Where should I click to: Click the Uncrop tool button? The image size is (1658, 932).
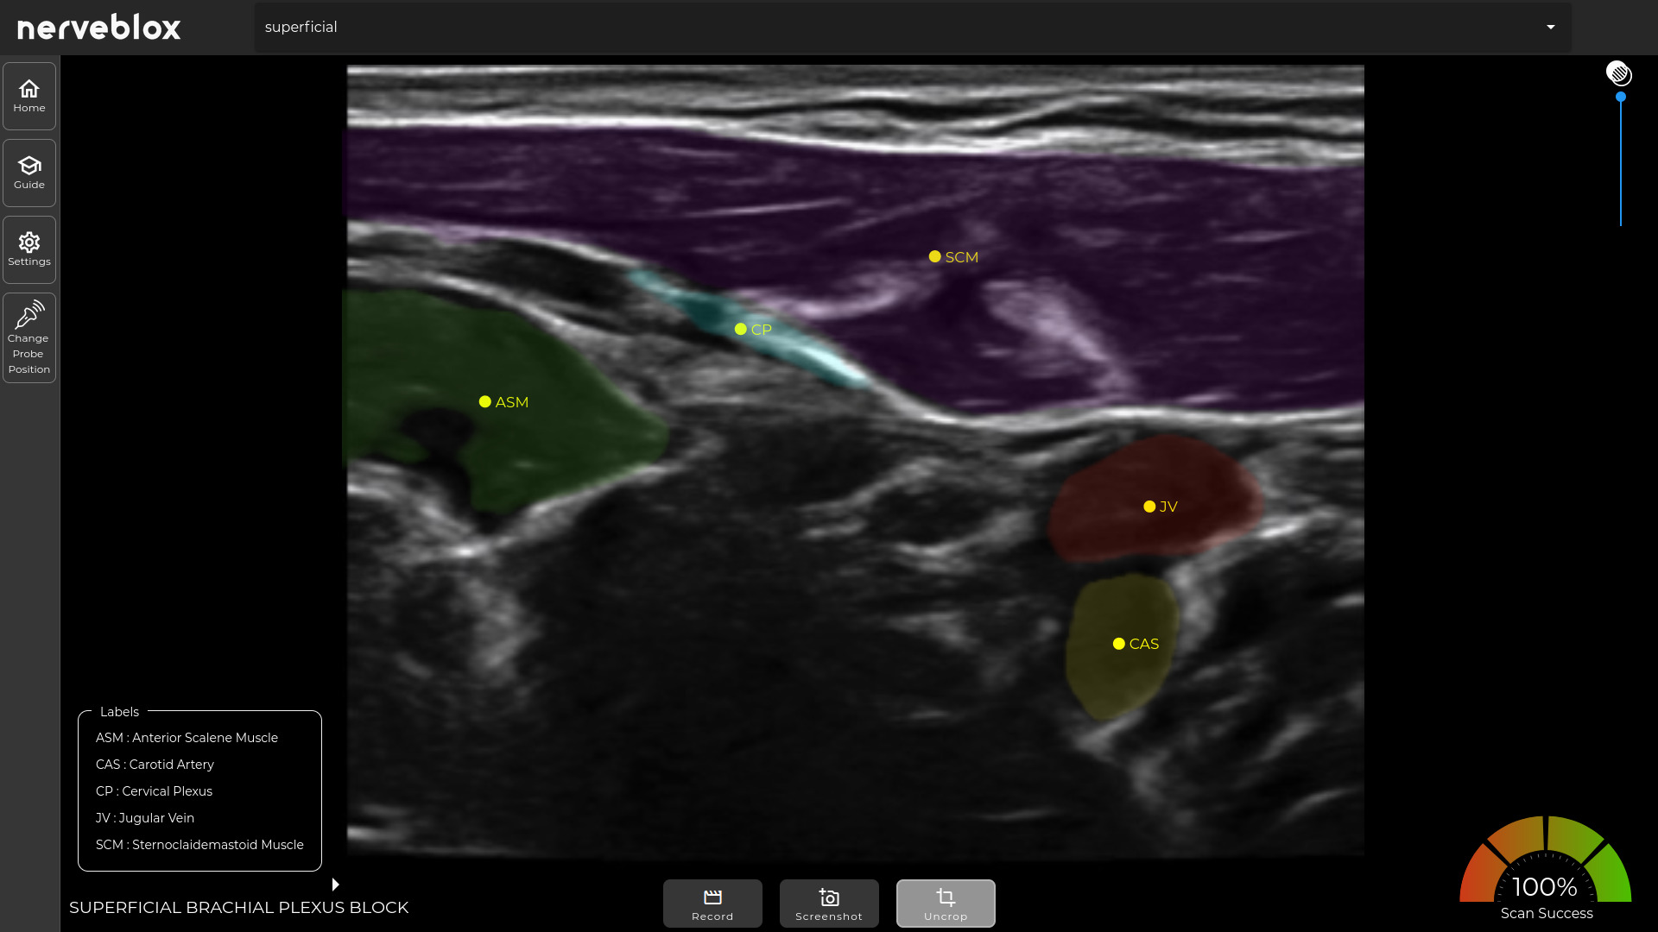[x=946, y=904]
